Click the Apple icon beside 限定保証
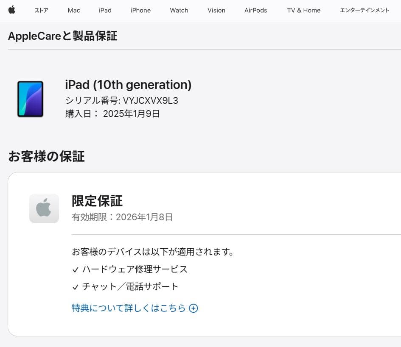This screenshot has height=347, width=401. coord(44,208)
